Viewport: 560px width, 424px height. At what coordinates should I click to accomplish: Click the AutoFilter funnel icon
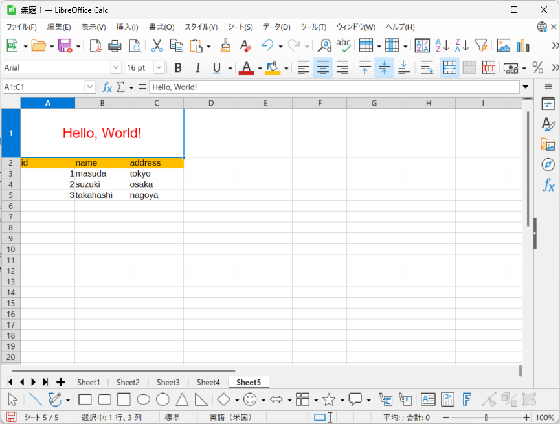481,45
